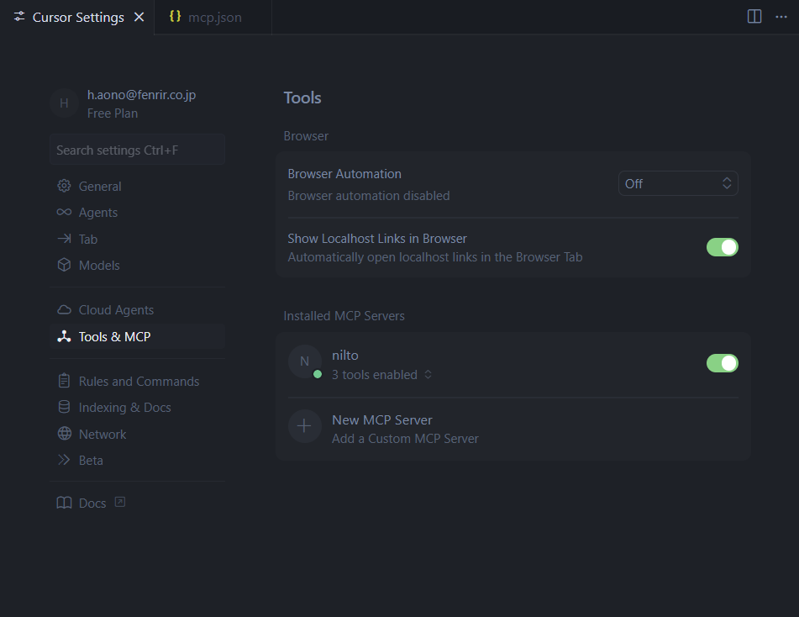Disable Show Localhost Links in Browser toggle

[722, 247]
